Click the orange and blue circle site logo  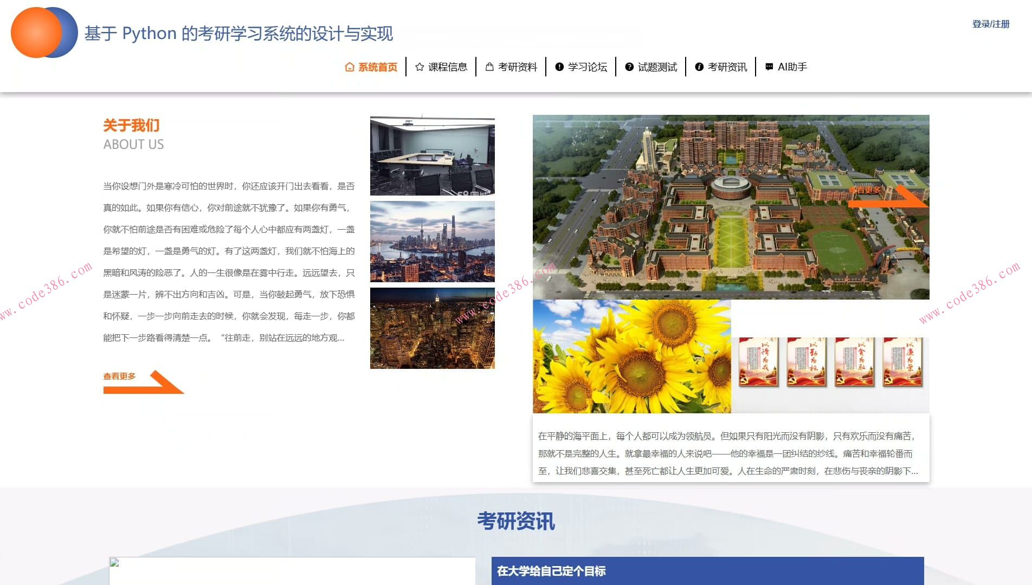click(44, 32)
